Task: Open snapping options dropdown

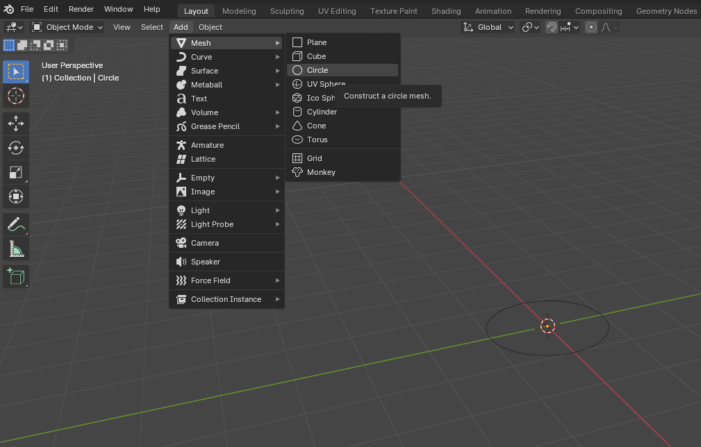Action: click(x=569, y=27)
